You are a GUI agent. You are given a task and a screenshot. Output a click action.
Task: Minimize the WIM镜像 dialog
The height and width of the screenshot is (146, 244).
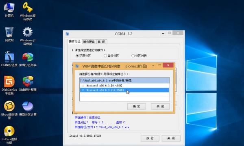[x=153, y=66]
